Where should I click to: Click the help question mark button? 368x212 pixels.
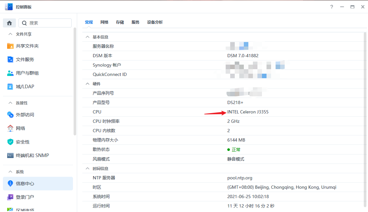tap(332, 7)
